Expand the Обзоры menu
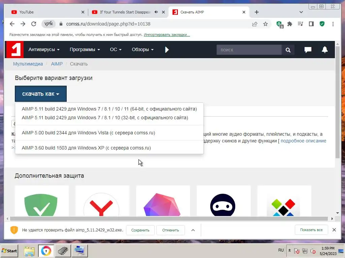Viewport: 345px width, 258px height. (143, 50)
